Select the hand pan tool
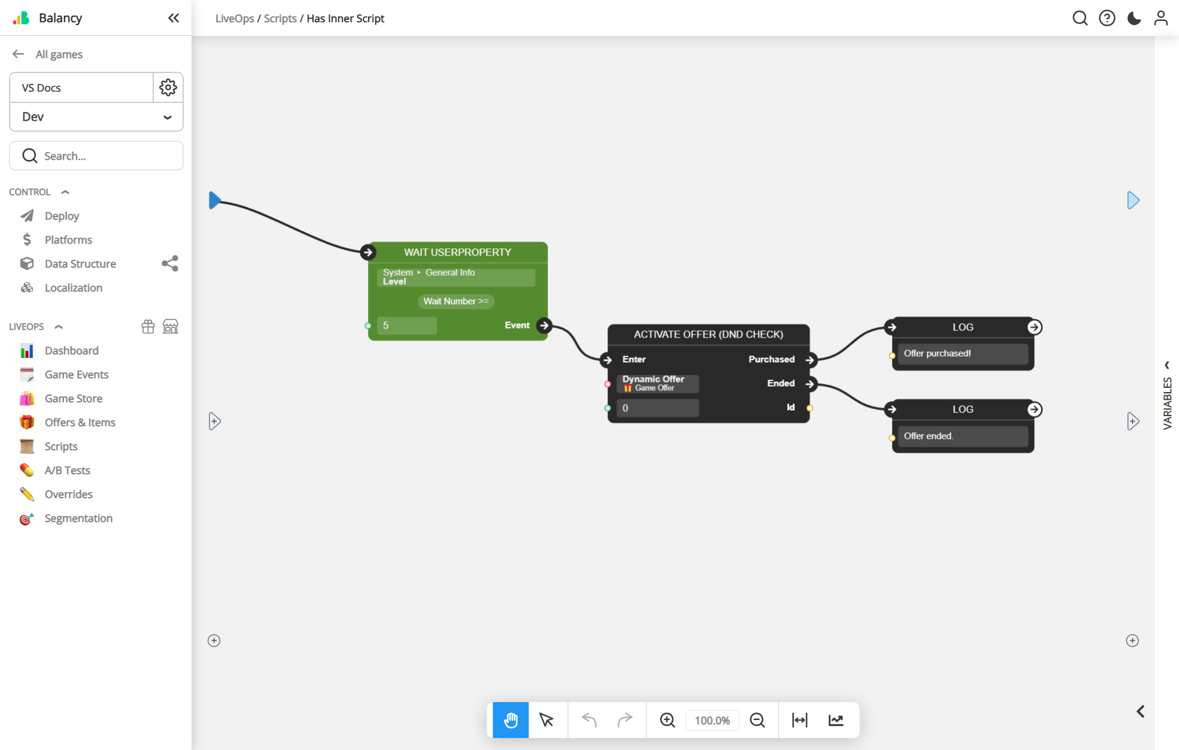The height and width of the screenshot is (750, 1179). pyautogui.click(x=511, y=720)
